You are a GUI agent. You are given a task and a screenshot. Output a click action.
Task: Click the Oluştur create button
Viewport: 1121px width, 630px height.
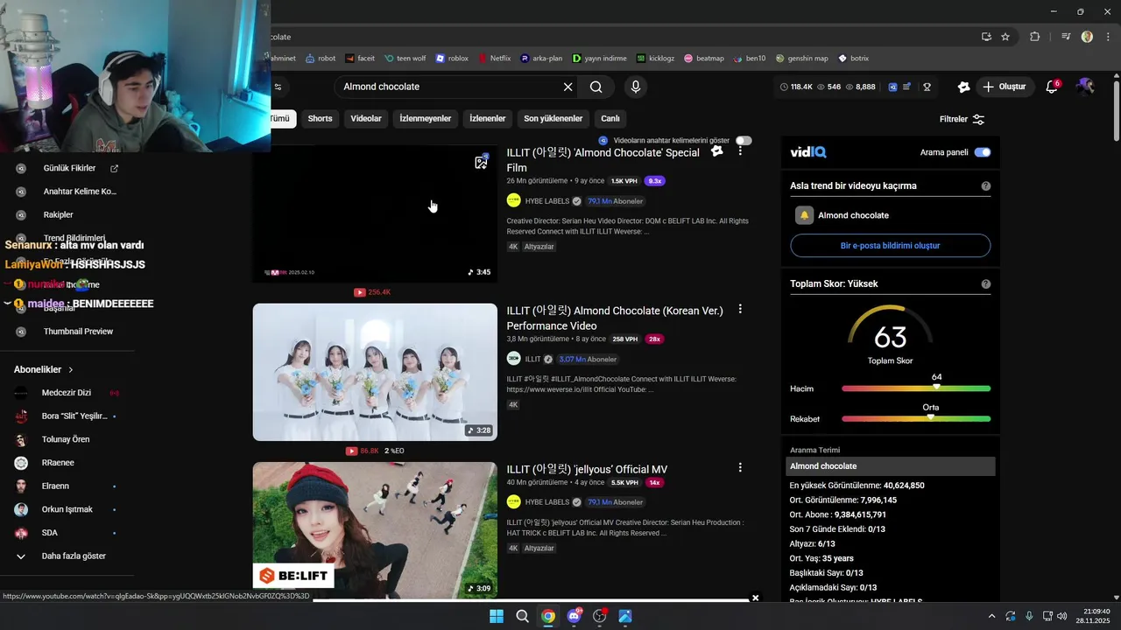[1004, 87]
